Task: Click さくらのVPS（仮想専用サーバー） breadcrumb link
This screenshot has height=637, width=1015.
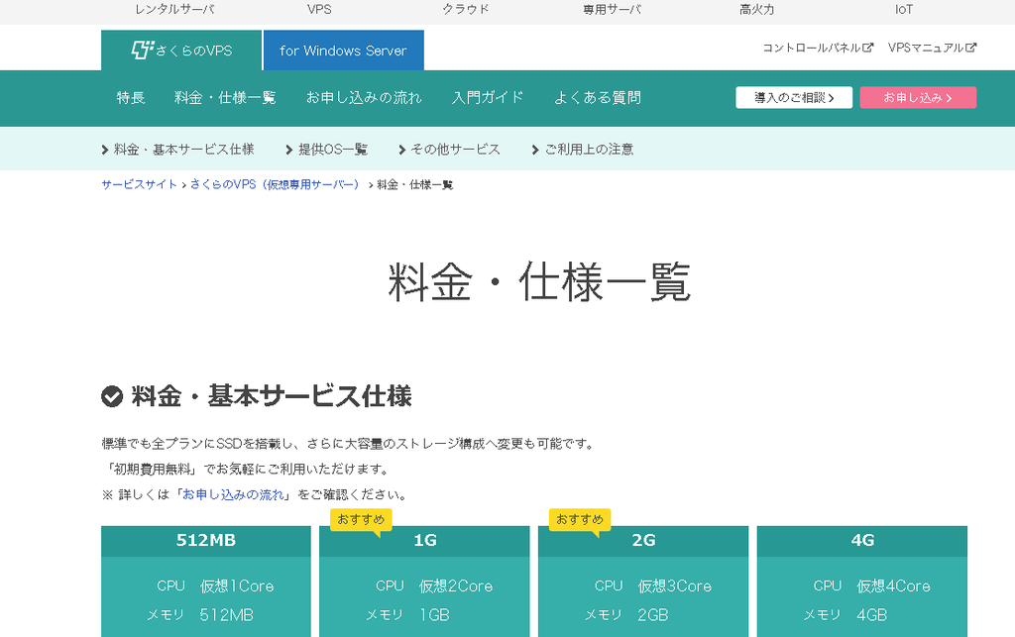Action: tap(276, 184)
